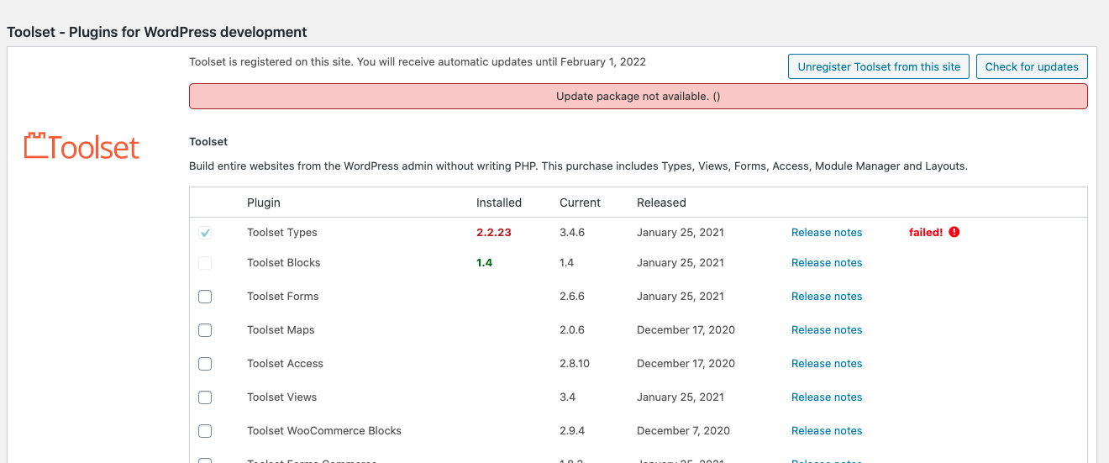Screen dimensions: 1109x463
Task: Click the Check for updates button
Action: click(x=1032, y=66)
